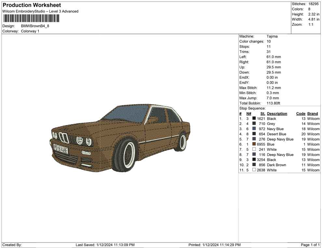This screenshot has height=248, width=322.
Task: Click the brown swatch in stop 6
Action: pos(254,144)
